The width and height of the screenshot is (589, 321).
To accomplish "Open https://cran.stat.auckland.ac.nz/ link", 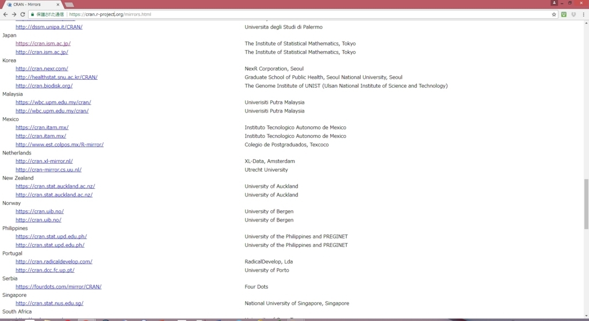I will 55,187.
